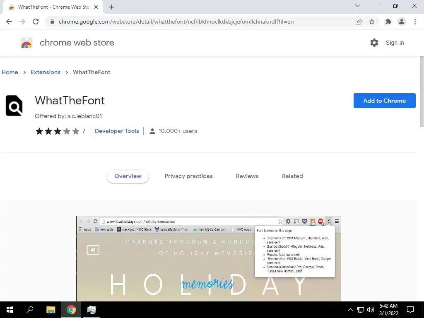Viewport: 424px width, 318px height.
Task: Open Chrome Web Store settings gear
Action: [x=374, y=43]
